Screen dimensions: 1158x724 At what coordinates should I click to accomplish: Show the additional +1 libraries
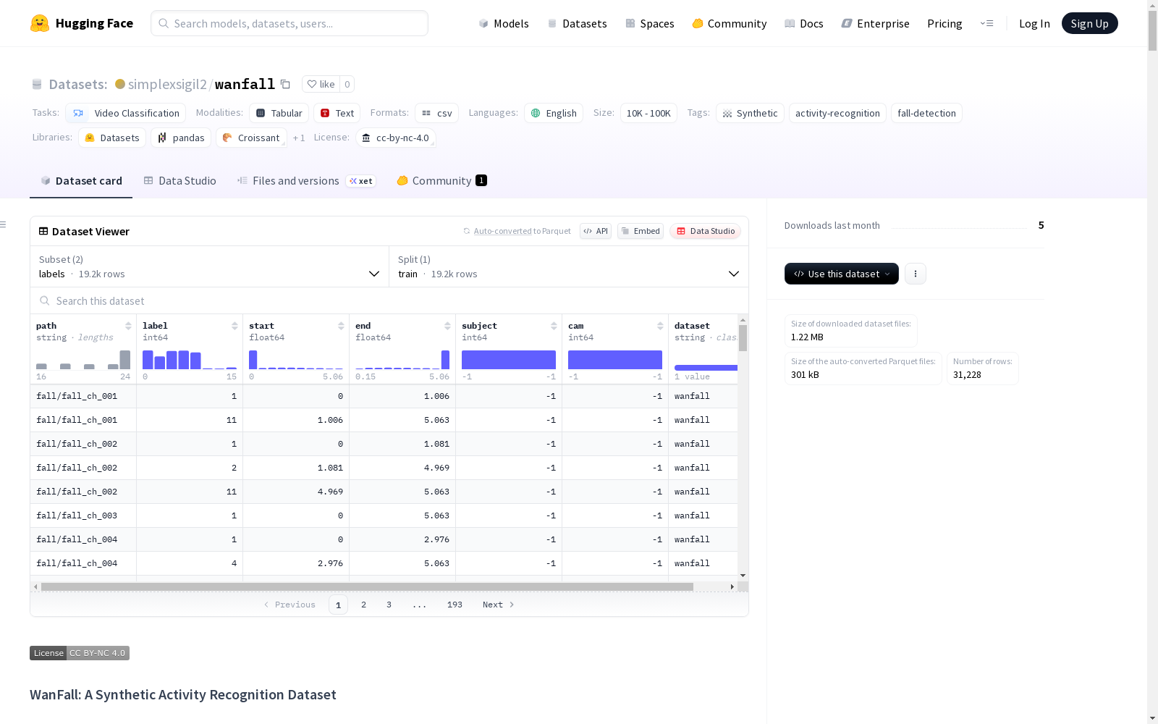point(299,138)
